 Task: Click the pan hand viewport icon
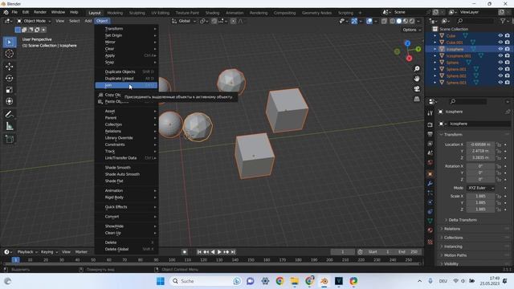[x=417, y=79]
